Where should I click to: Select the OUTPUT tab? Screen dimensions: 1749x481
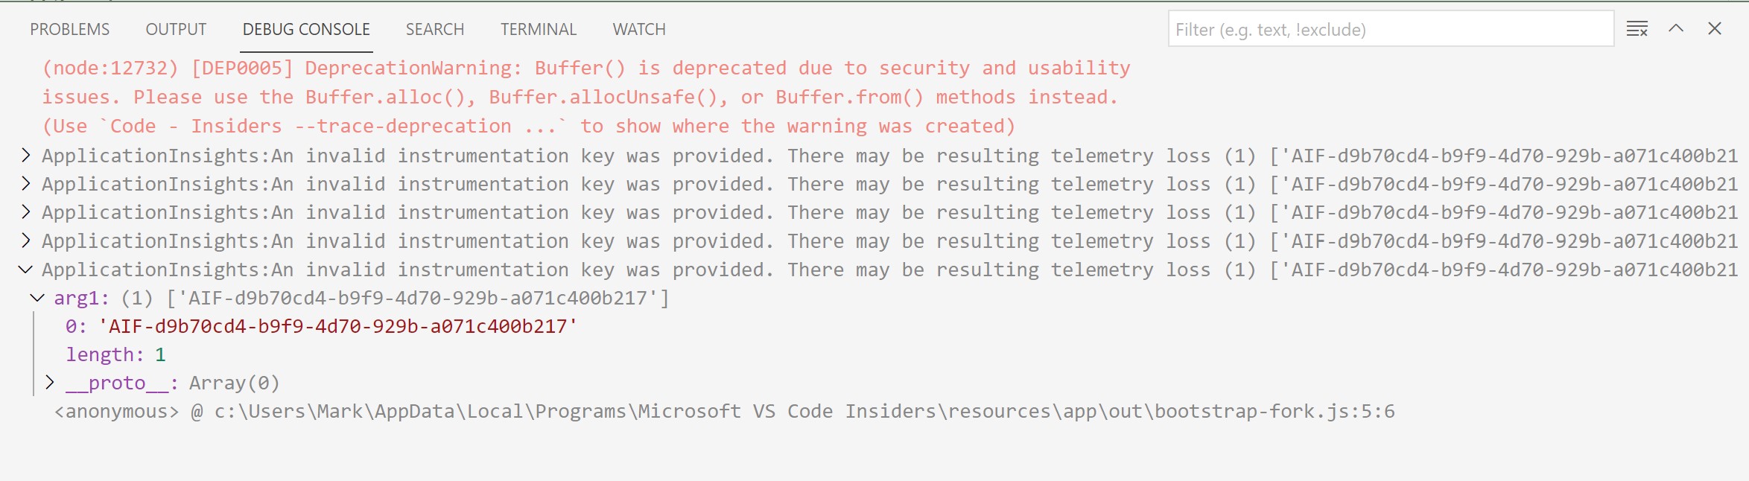coord(177,29)
